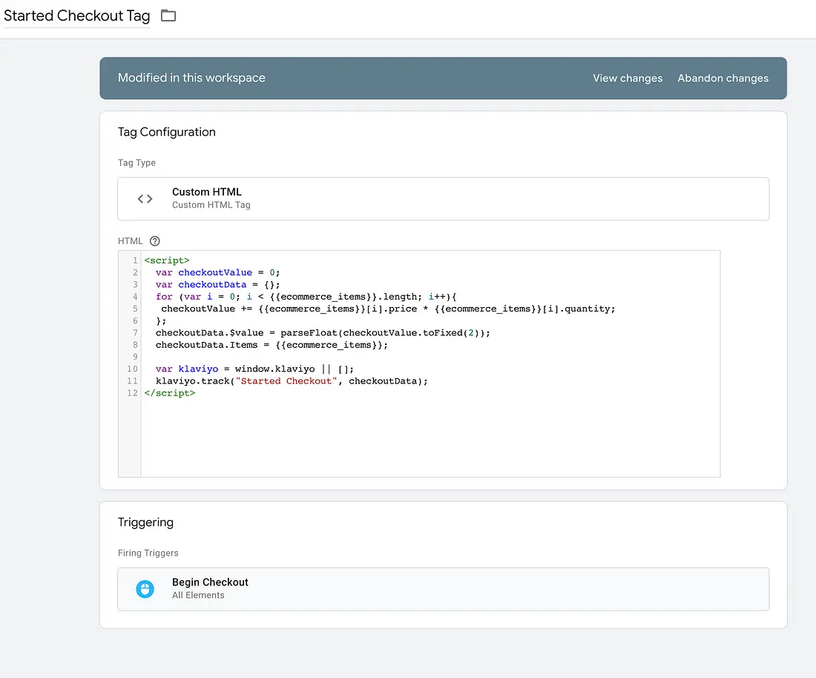
Task: Click the 'Tag Type' label
Action: (137, 162)
